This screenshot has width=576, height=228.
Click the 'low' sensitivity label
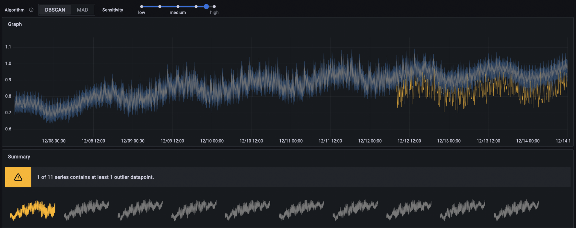[141, 12]
